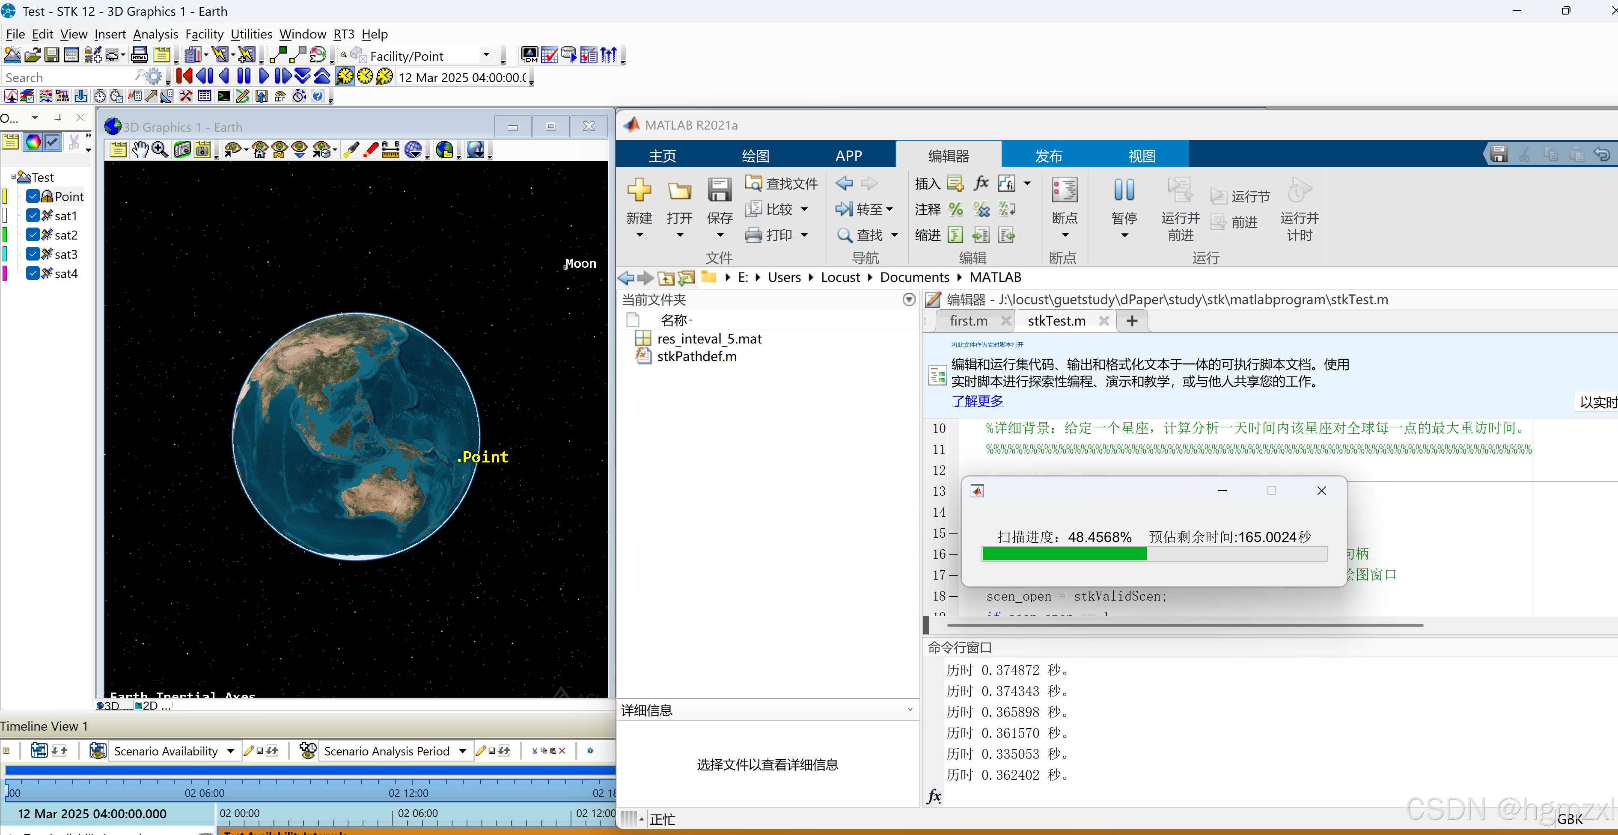This screenshot has width=1618, height=835.
Task: Click the STK Search input field
Action: click(x=69, y=77)
